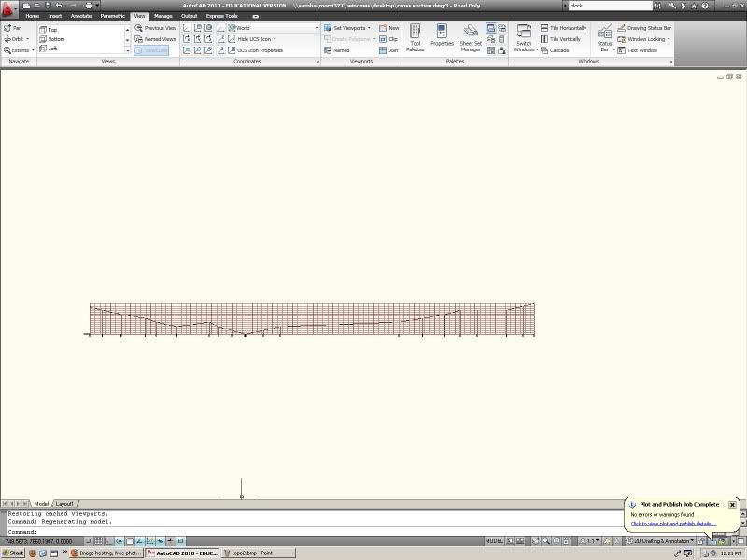Choose the Left view from views list
The image size is (747, 560).
49,49
